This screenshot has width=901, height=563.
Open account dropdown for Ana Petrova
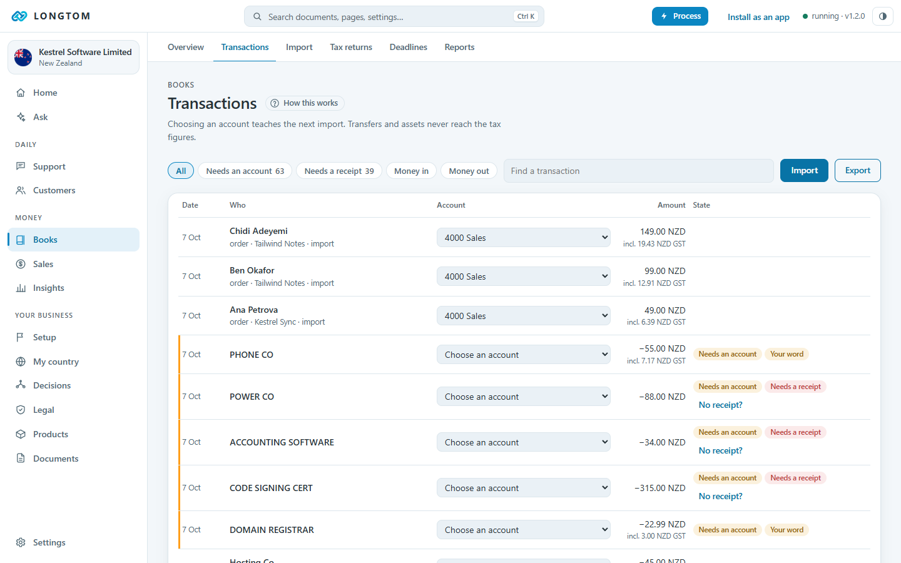[523, 316]
